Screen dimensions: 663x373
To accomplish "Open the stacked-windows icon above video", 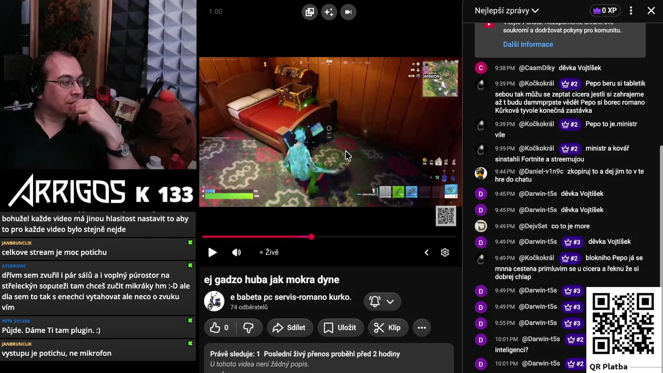I will [x=310, y=12].
